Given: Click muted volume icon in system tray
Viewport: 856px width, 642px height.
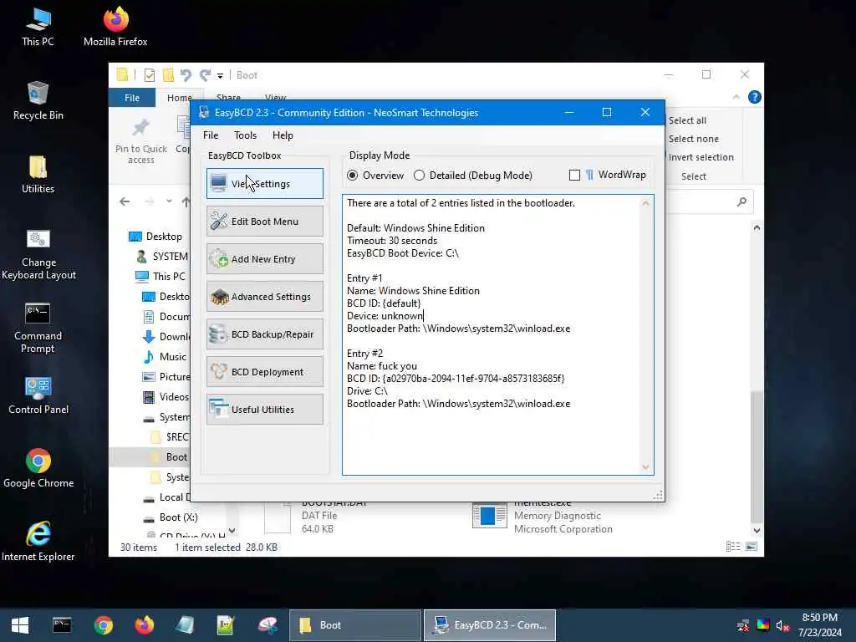Looking at the screenshot, I should pos(782,625).
